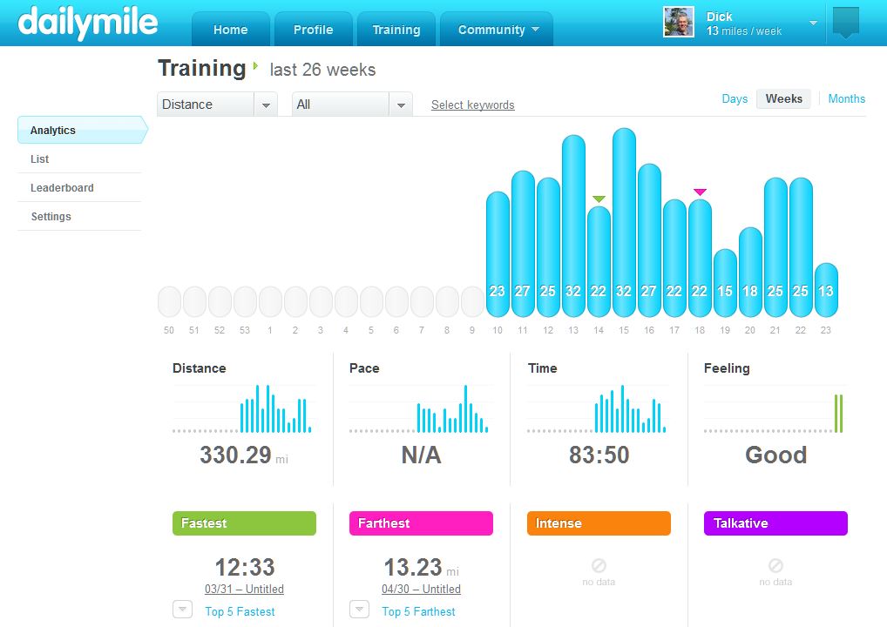This screenshot has width=887, height=627.
Task: Go to the Profile tab
Action: pos(313,30)
